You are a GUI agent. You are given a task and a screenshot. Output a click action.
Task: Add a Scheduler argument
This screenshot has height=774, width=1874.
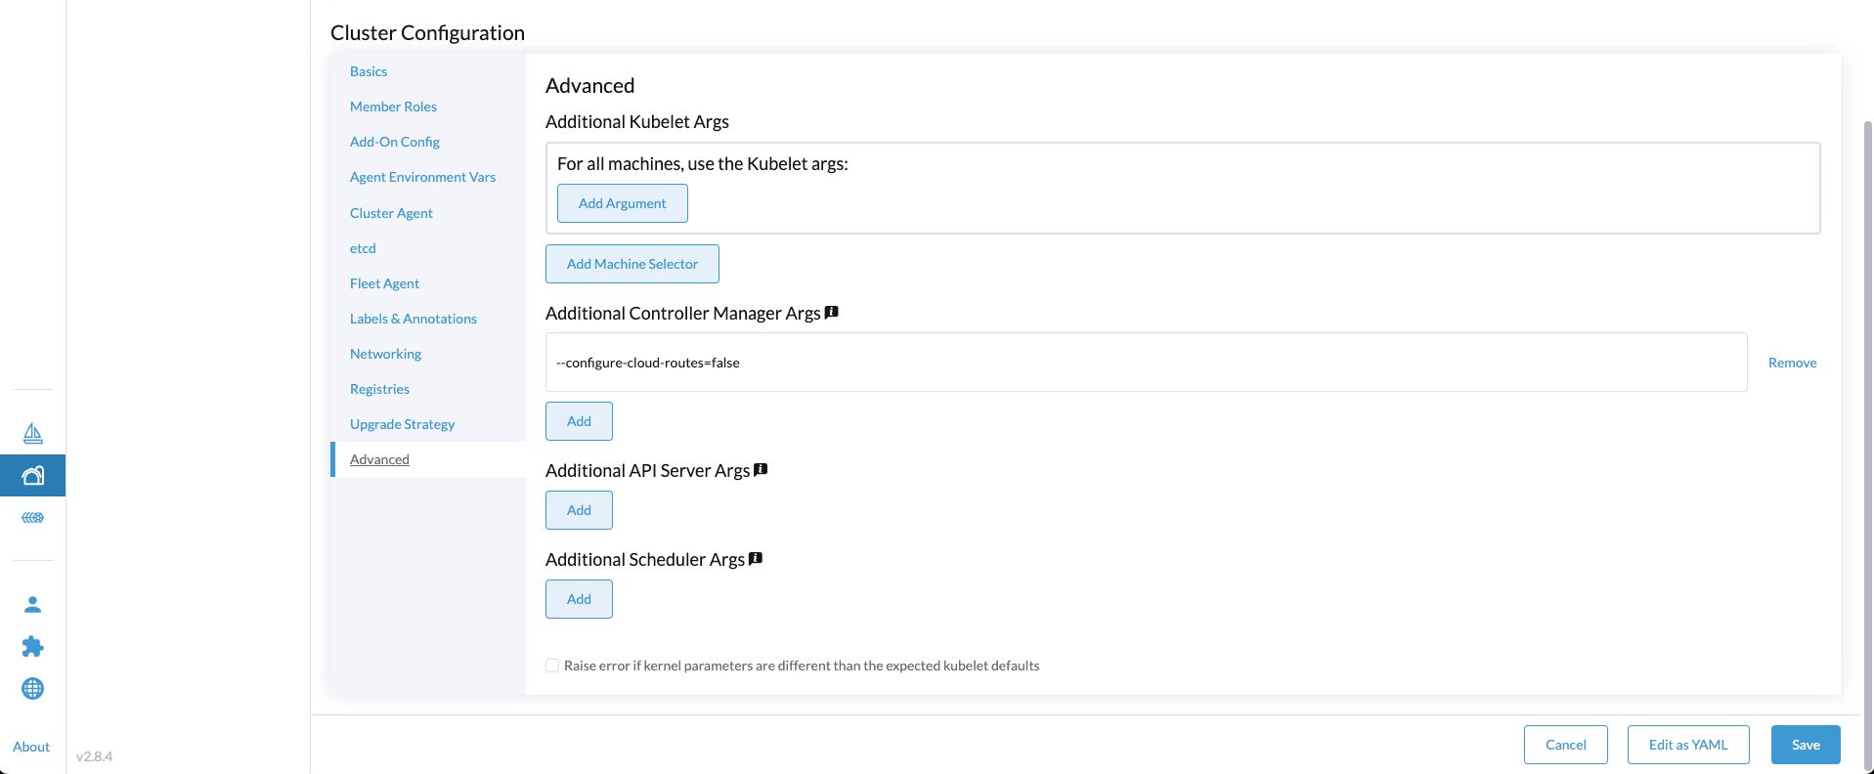click(x=579, y=599)
